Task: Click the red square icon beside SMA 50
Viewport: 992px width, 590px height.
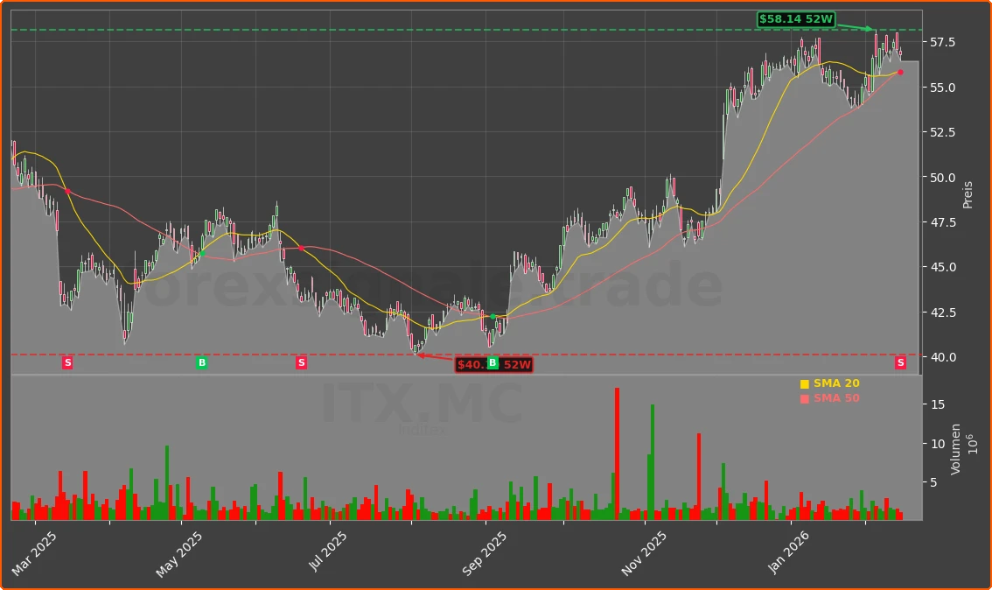Action: [804, 397]
